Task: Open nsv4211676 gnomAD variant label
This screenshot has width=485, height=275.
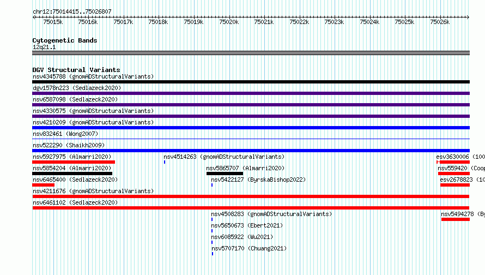Action: pos(93,191)
